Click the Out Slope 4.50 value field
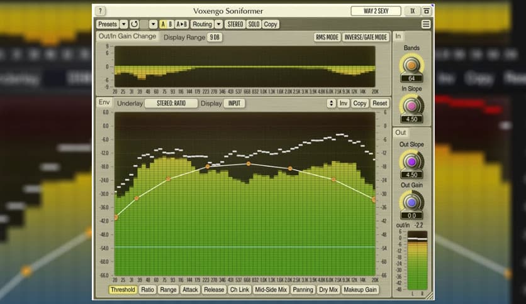Viewport: 526px width, 304px height. (411, 175)
